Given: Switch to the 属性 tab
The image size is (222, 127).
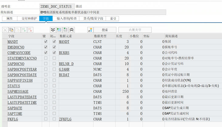Looking at the screenshot, I should (10, 19).
